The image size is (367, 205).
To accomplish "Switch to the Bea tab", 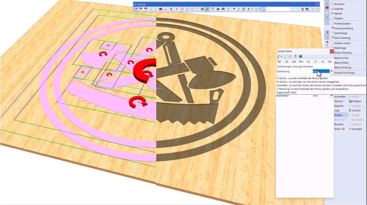I will (x=301, y=61).
